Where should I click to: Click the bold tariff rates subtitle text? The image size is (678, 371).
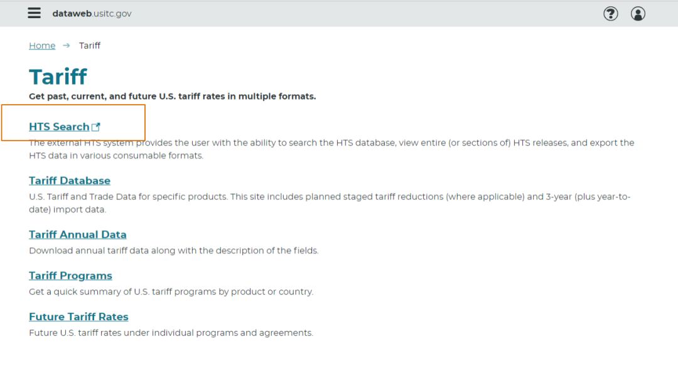(x=173, y=97)
